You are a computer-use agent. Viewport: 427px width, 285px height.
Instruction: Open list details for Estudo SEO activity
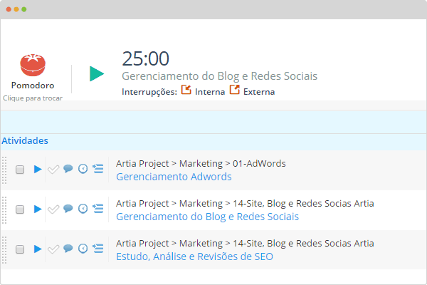(x=98, y=249)
